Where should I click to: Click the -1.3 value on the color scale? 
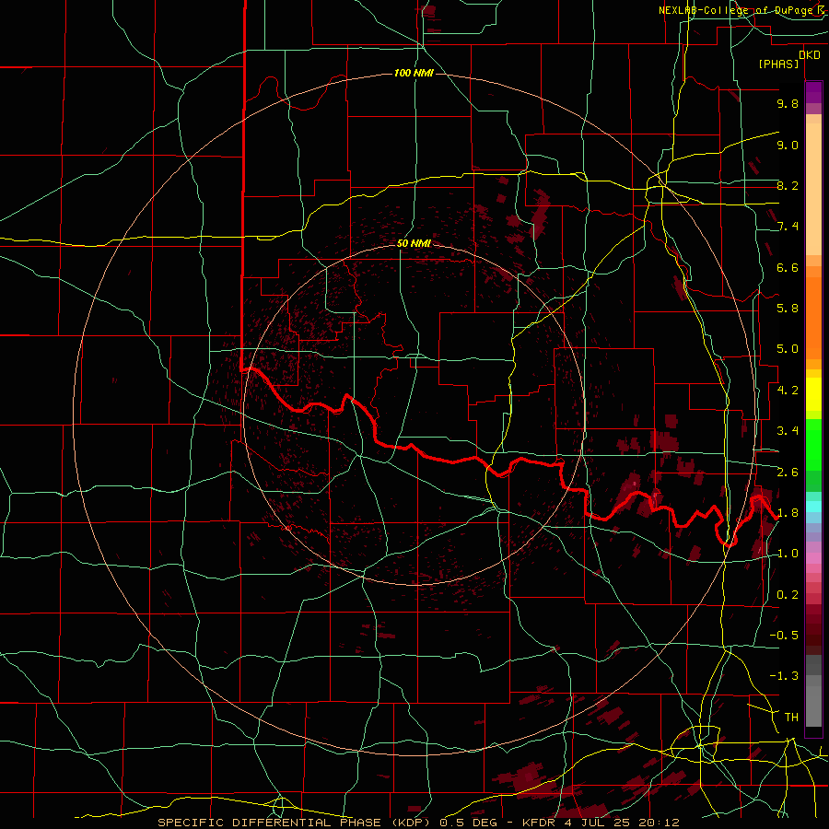tap(784, 676)
